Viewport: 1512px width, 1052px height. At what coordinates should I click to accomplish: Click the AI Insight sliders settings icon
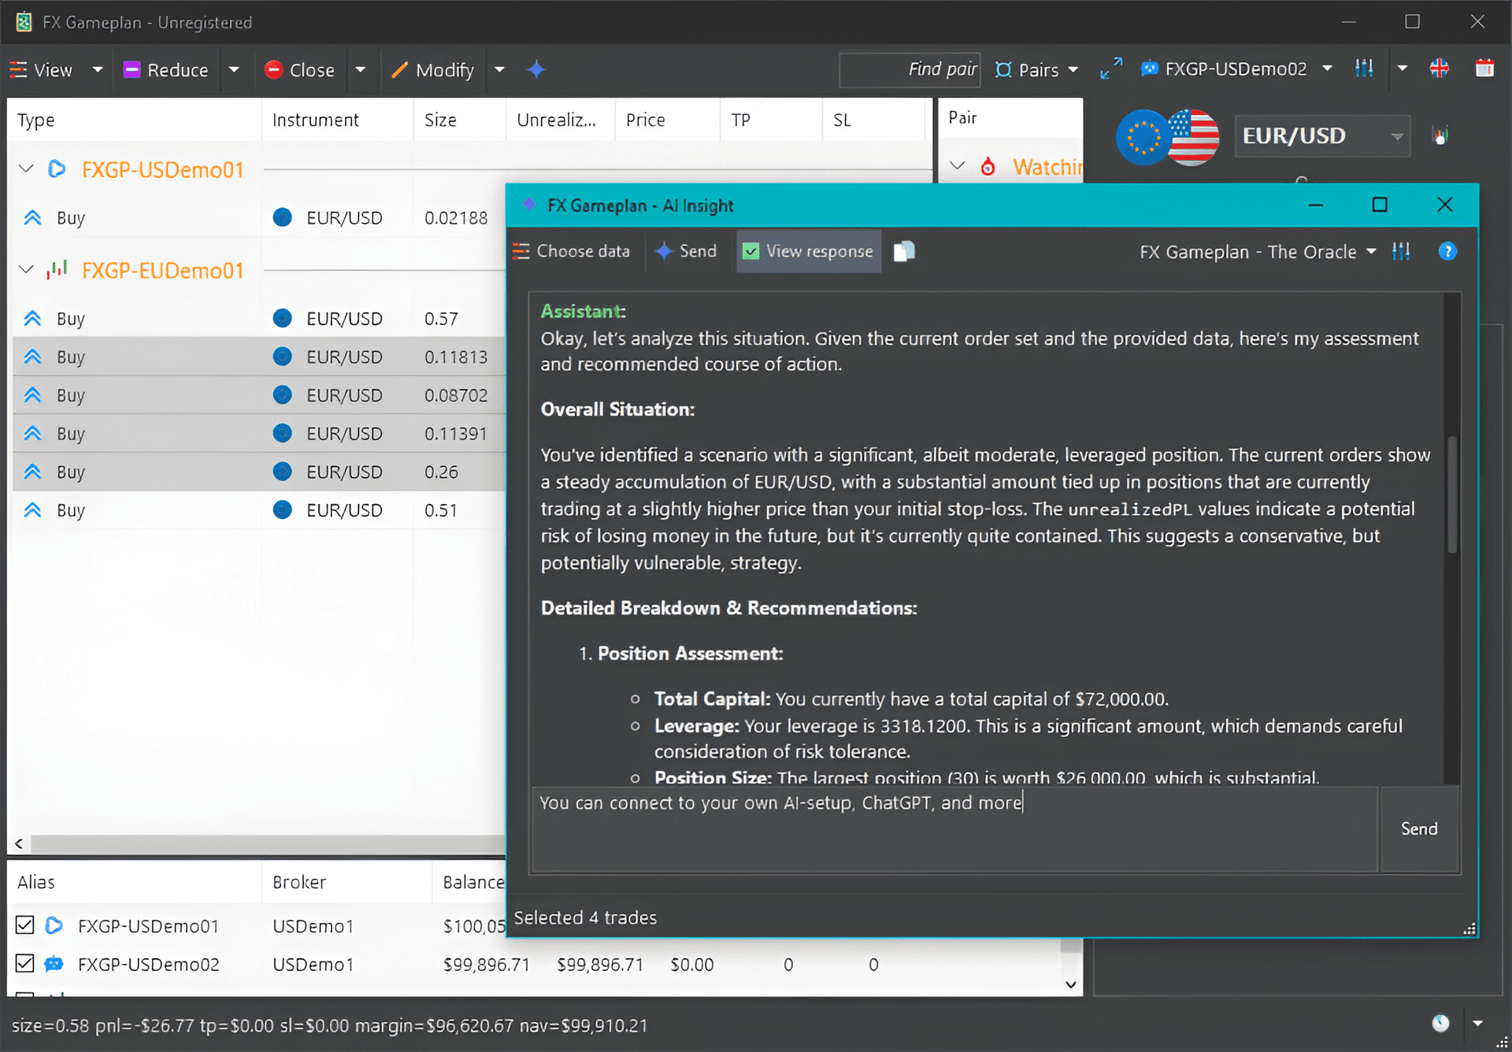click(x=1401, y=251)
